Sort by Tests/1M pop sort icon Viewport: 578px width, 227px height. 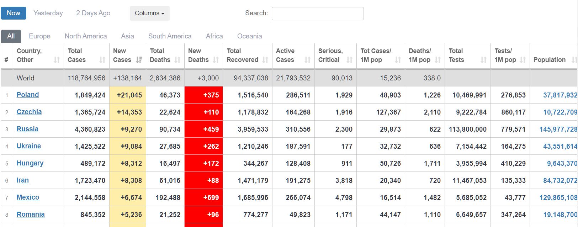523,60
